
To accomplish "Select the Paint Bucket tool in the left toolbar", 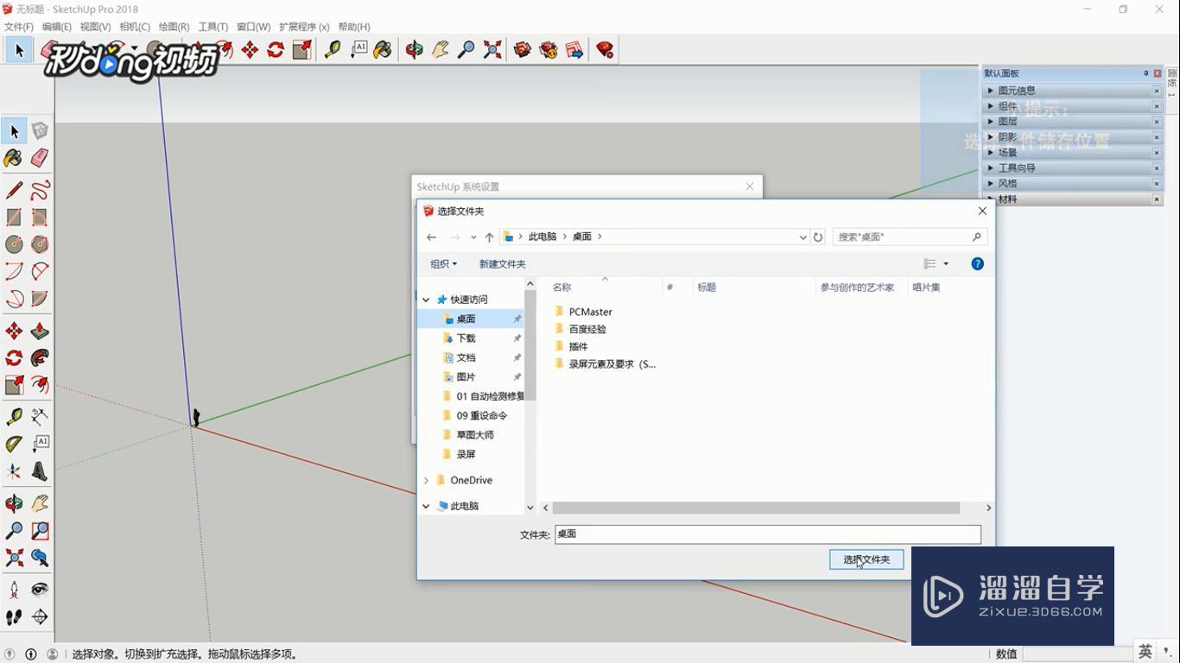I will (14, 158).
